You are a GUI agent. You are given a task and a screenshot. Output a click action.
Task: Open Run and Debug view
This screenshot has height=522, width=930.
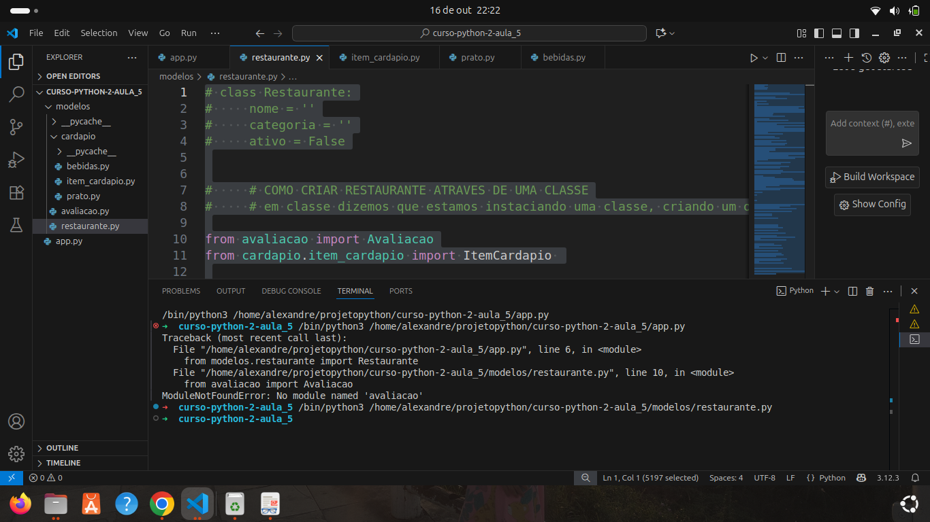[x=16, y=160]
